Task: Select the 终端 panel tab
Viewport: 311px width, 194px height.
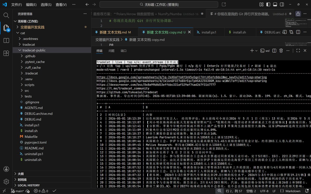Action: coord(100,51)
